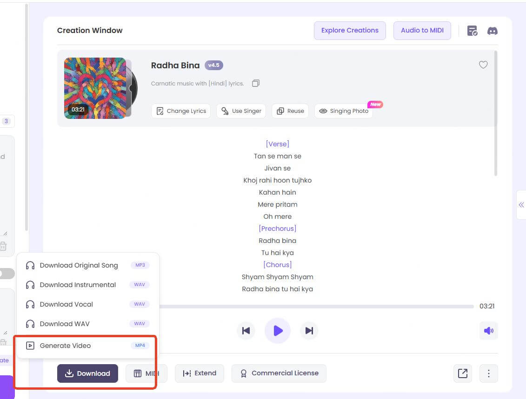
Task: Click the headphones icon for Download Vocal
Action: pos(30,304)
